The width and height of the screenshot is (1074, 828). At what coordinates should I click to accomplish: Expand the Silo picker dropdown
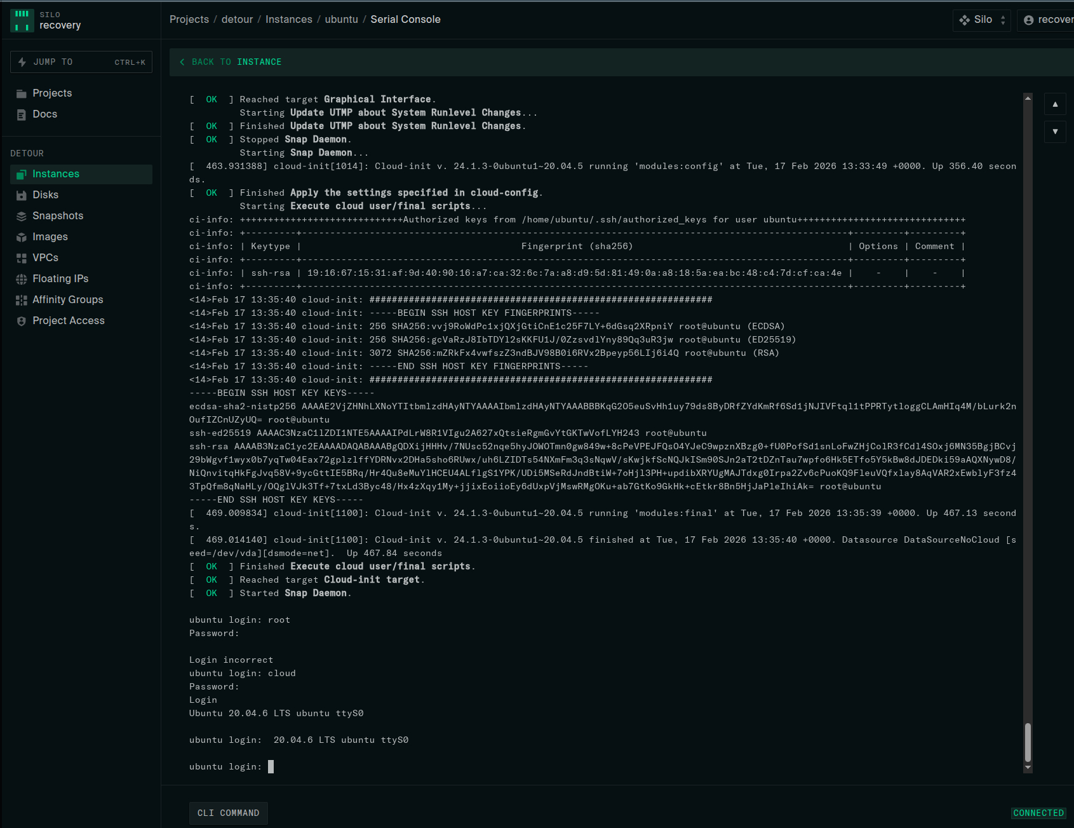coord(981,20)
